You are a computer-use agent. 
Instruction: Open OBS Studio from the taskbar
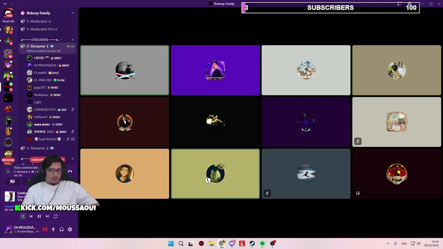[x=272, y=243]
